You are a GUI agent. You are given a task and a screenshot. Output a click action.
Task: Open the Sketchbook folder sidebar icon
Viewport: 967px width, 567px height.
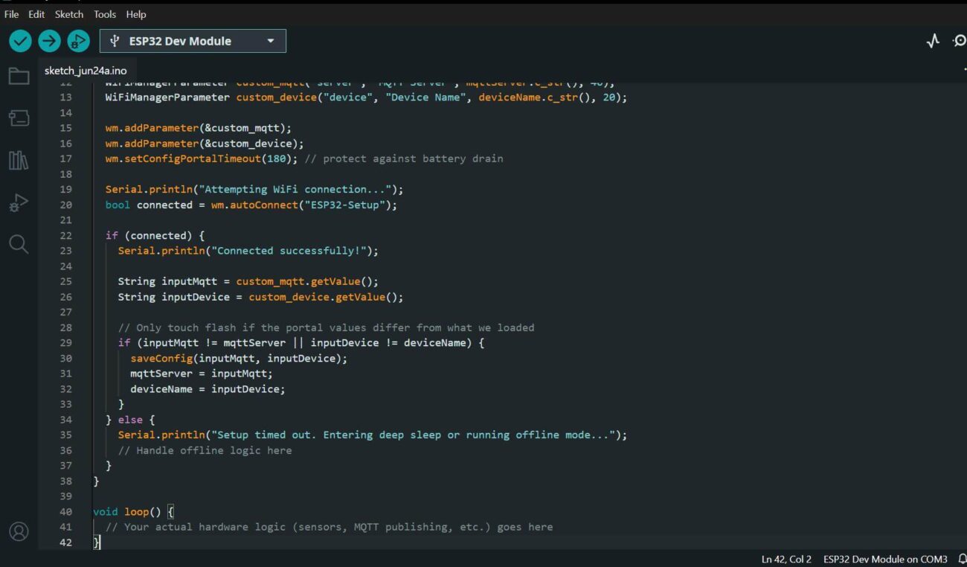pyautogui.click(x=19, y=76)
